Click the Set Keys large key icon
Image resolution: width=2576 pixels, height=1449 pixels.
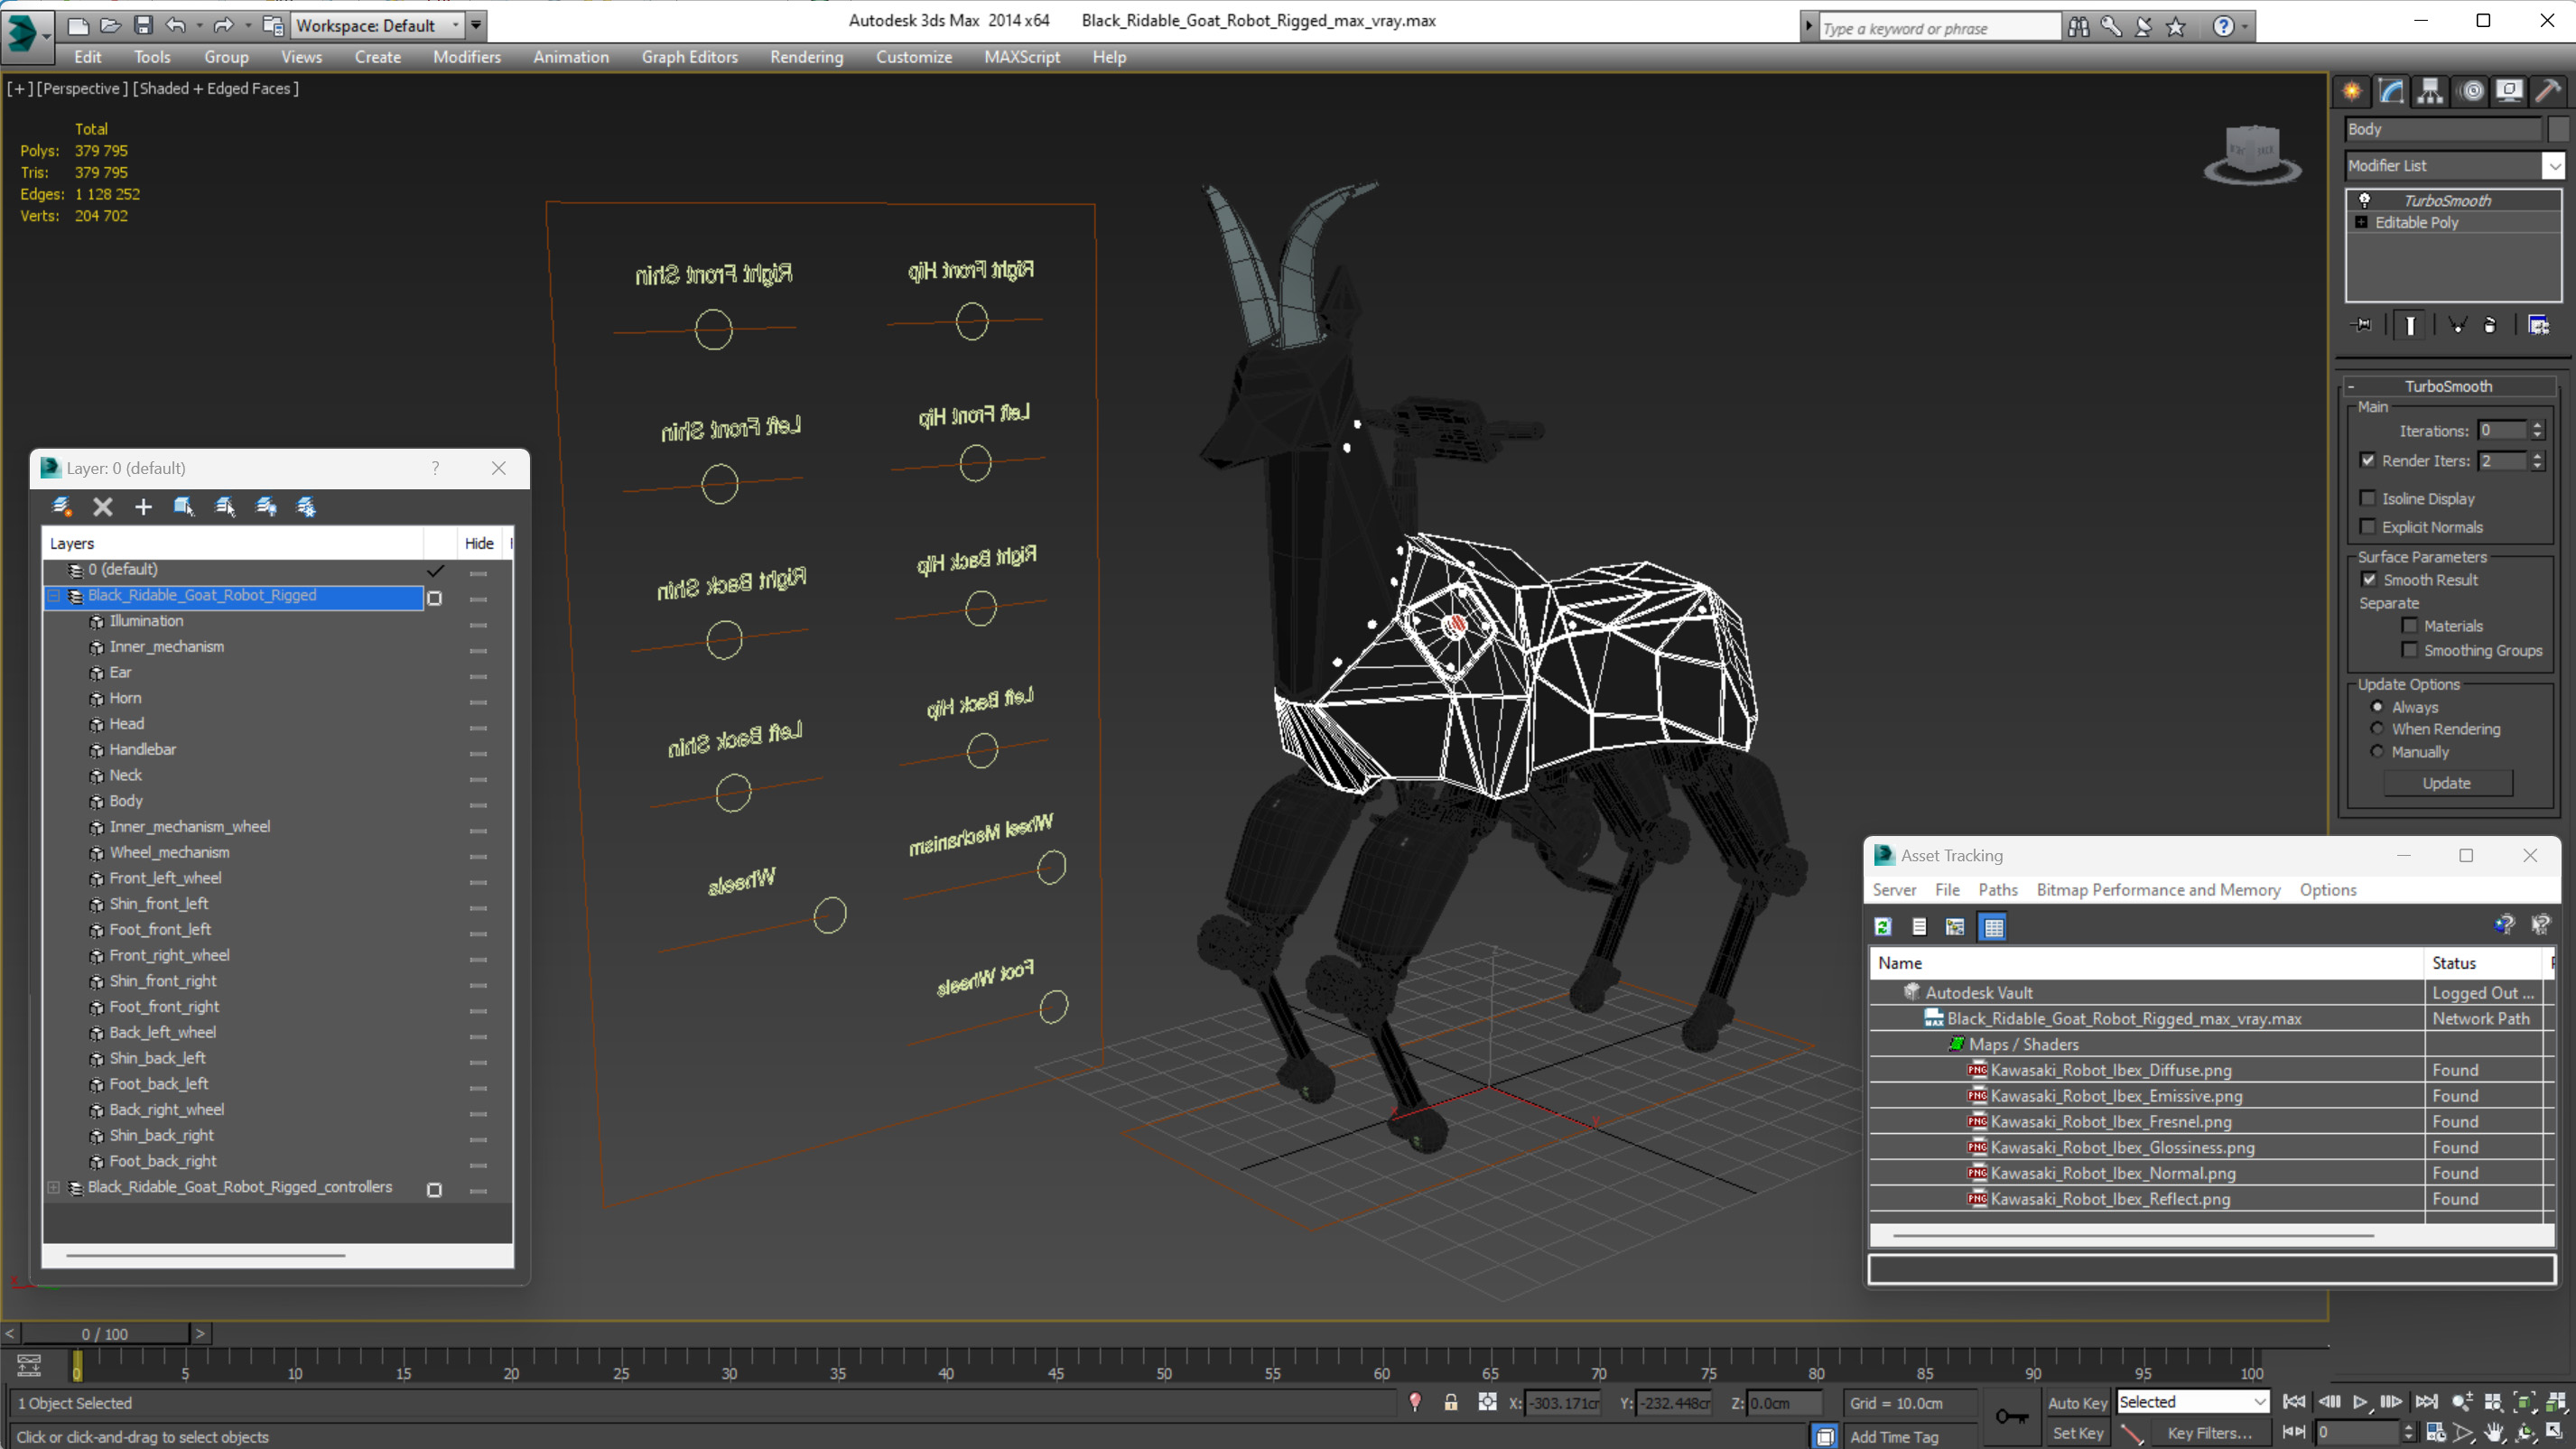coord(2011,1416)
